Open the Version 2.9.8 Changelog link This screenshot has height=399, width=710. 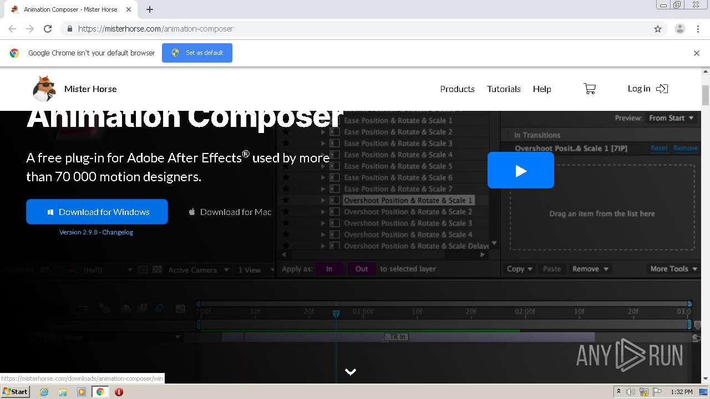[97, 232]
